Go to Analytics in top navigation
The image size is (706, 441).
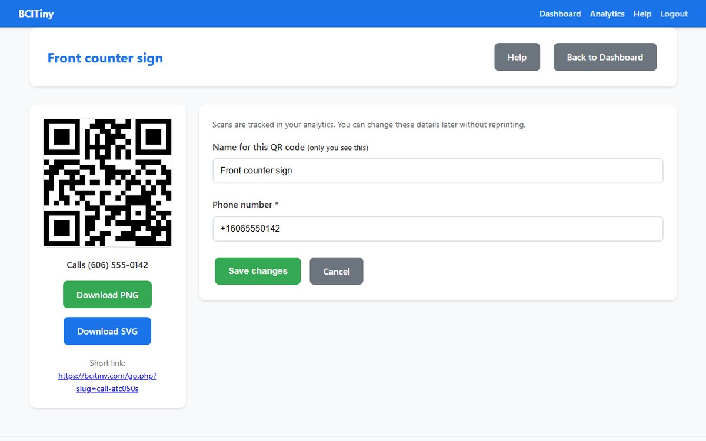point(607,14)
